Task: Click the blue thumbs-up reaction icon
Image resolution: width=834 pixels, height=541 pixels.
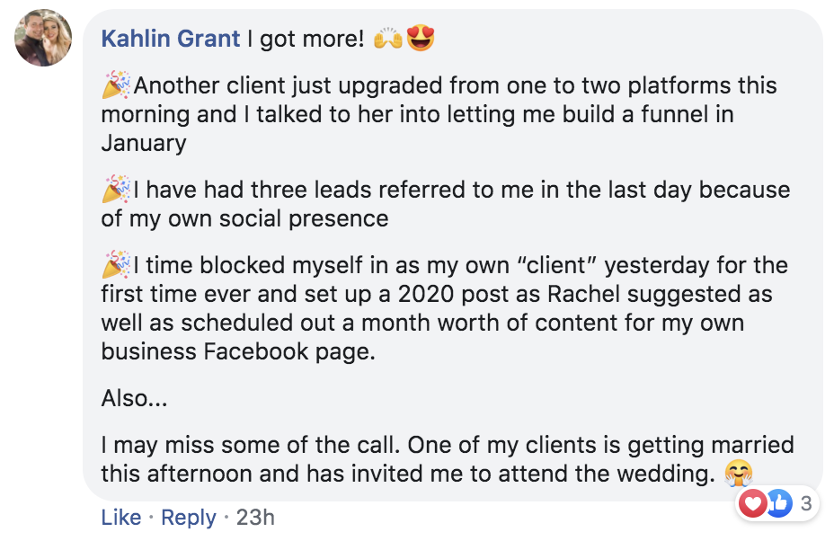Action: click(776, 504)
